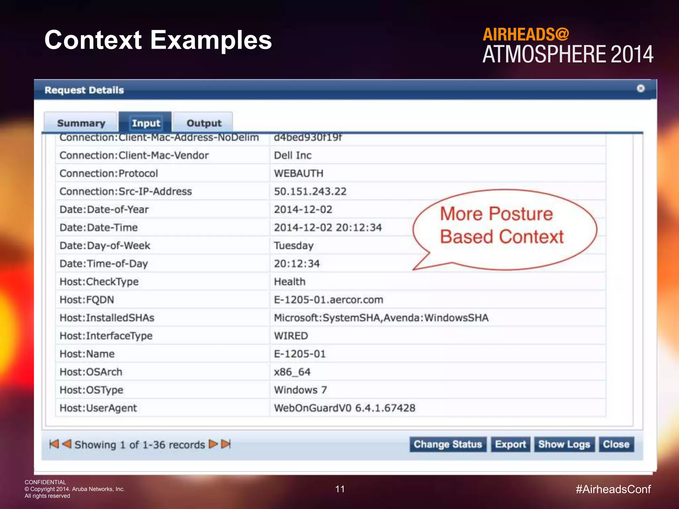The height and width of the screenshot is (509, 679).
Task: Click the value 2014-12-02
Action: click(303, 209)
